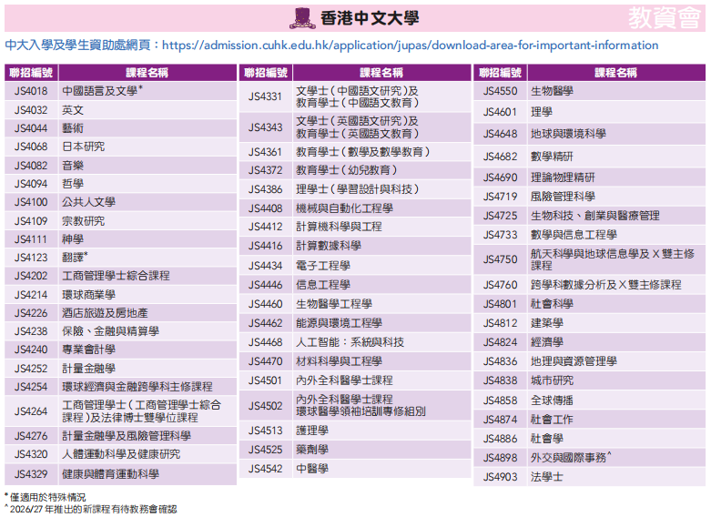
Task: Select 酒店旅遊及房地產 cell
Action: pyautogui.click(x=147, y=313)
